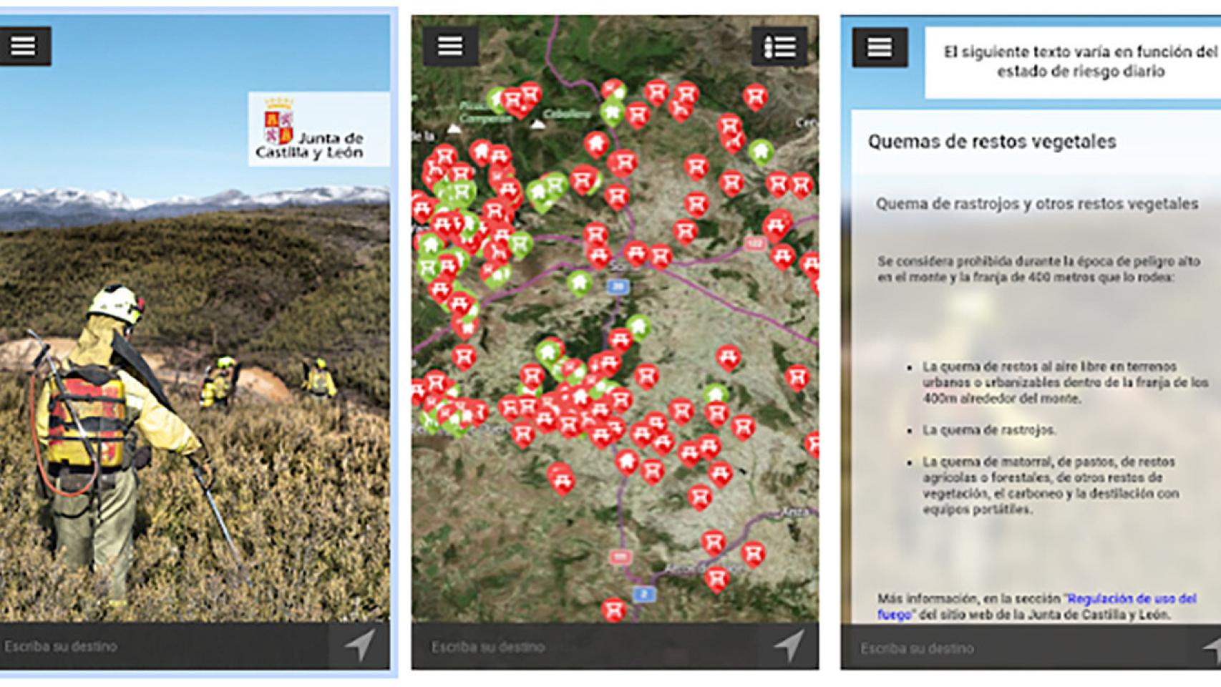Tap navigation arrow on map screen
This screenshot has width=1221, height=687.
[788, 645]
